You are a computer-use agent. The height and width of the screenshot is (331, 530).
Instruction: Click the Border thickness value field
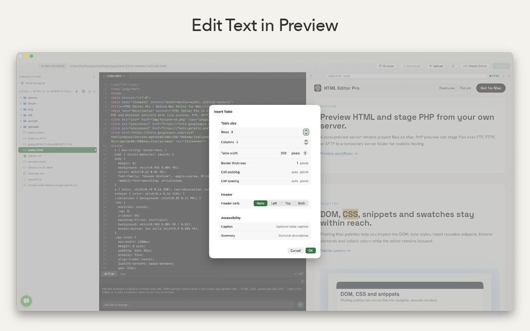[x=297, y=163]
